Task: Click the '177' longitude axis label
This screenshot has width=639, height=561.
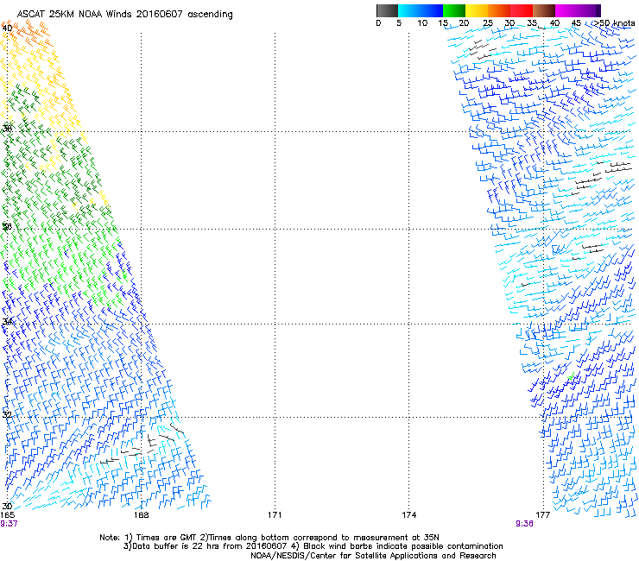Action: click(543, 515)
